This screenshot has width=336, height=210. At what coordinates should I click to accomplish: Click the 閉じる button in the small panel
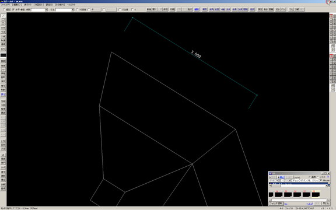click(325, 204)
